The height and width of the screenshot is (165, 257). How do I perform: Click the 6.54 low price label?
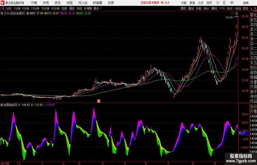59,99
